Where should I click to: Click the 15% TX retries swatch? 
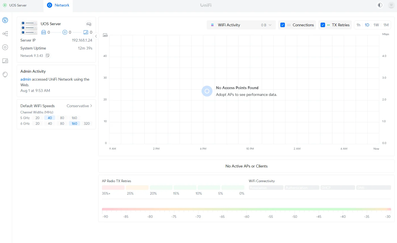coord(185,188)
